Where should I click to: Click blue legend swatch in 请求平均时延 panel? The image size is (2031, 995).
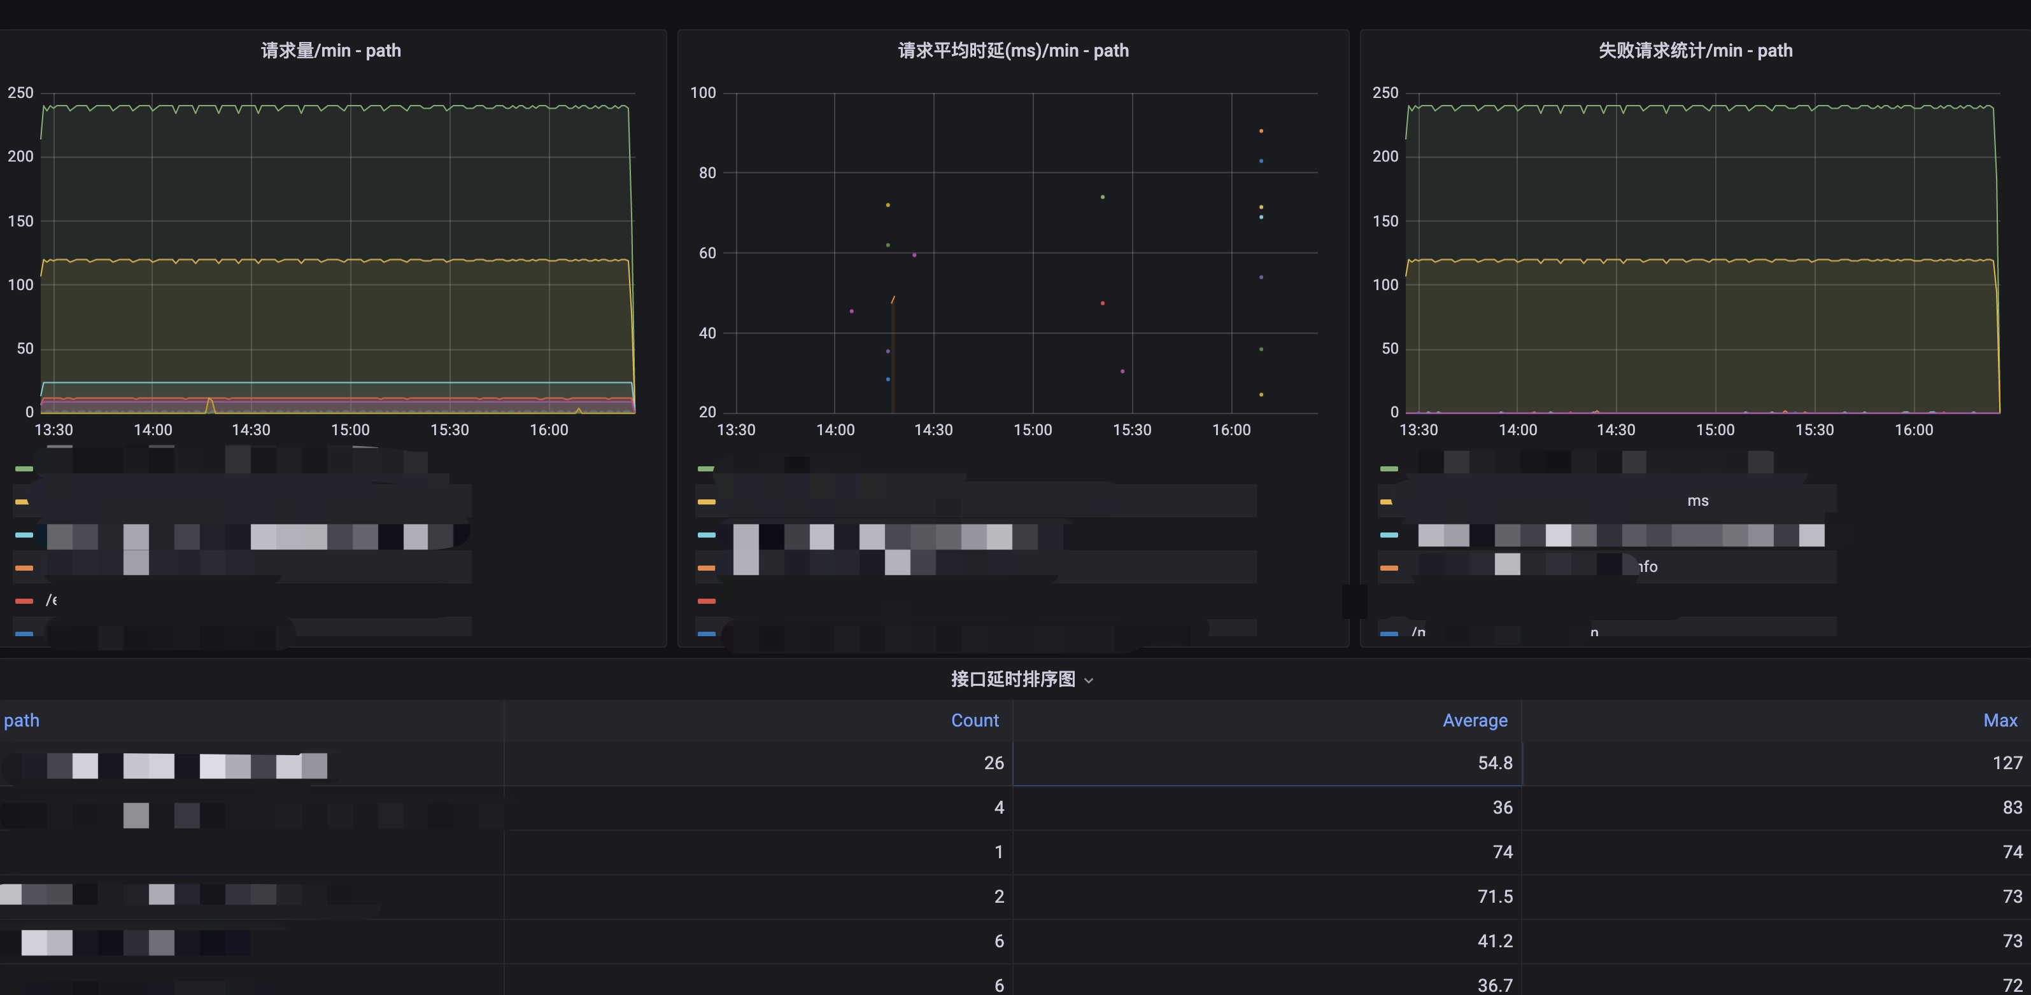pos(707,634)
